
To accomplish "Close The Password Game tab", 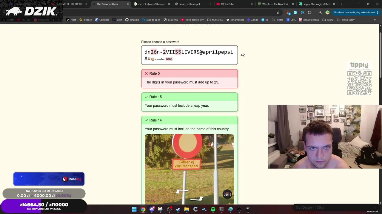I will tap(128, 4).
